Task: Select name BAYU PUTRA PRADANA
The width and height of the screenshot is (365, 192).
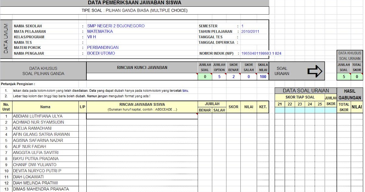Action: point(36,158)
